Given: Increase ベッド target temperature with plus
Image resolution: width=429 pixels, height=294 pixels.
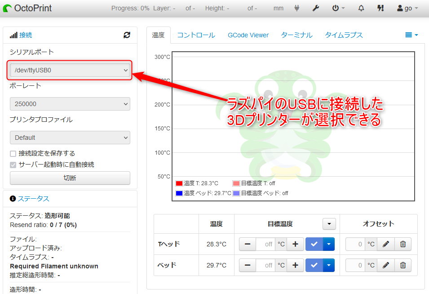Looking at the screenshot, I should tap(295, 265).
